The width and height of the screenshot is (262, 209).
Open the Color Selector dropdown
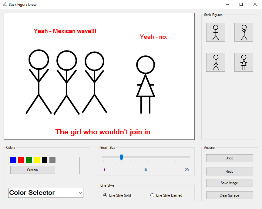pos(46,193)
